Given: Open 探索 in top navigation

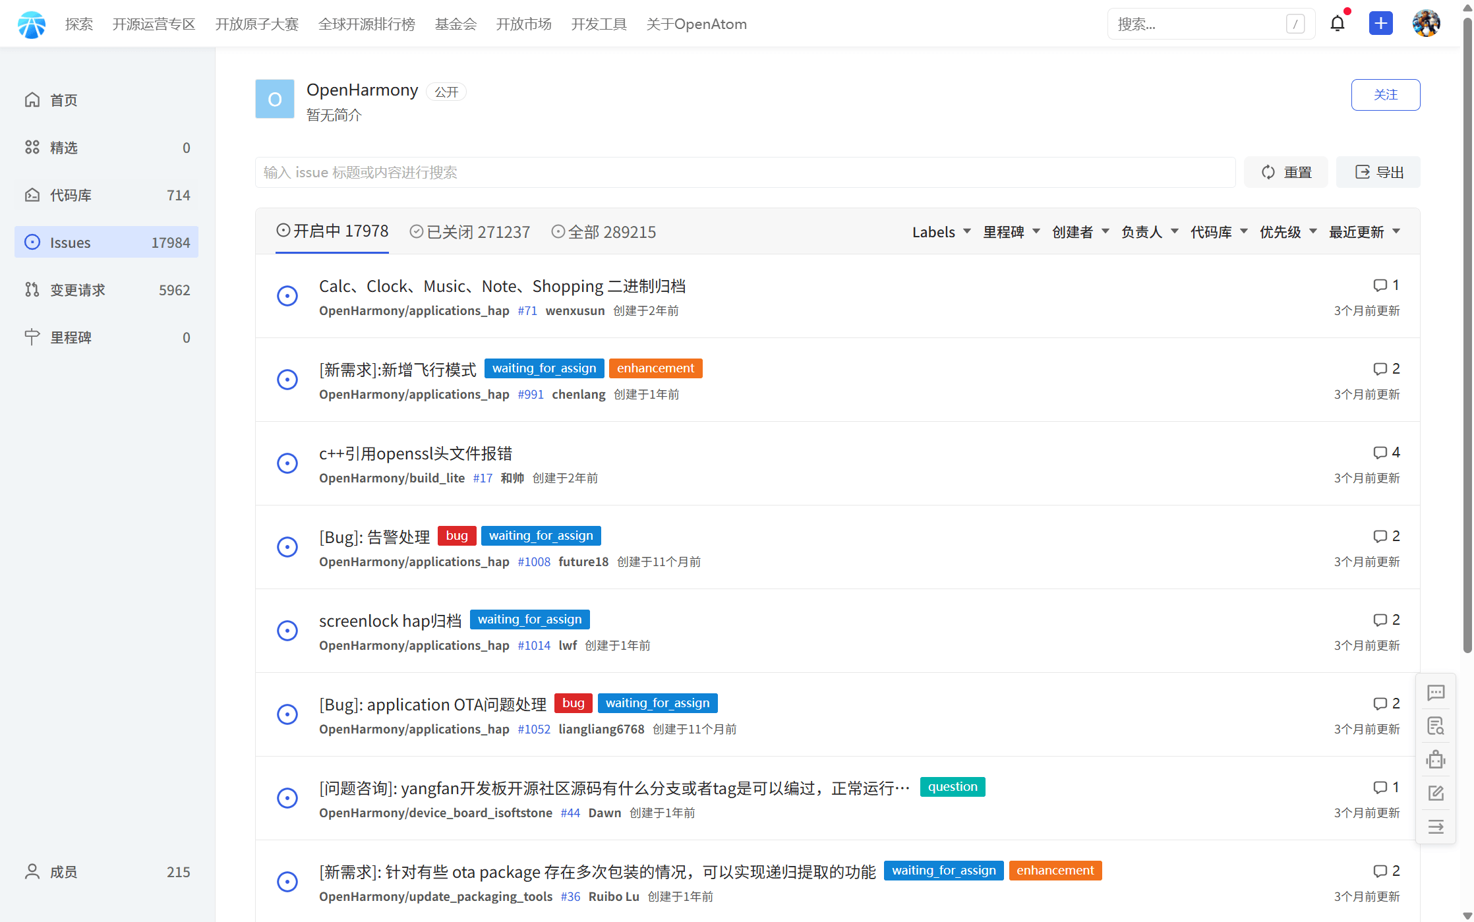Looking at the screenshot, I should tap(79, 24).
